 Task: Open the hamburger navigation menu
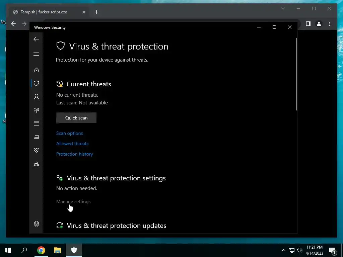click(x=36, y=54)
